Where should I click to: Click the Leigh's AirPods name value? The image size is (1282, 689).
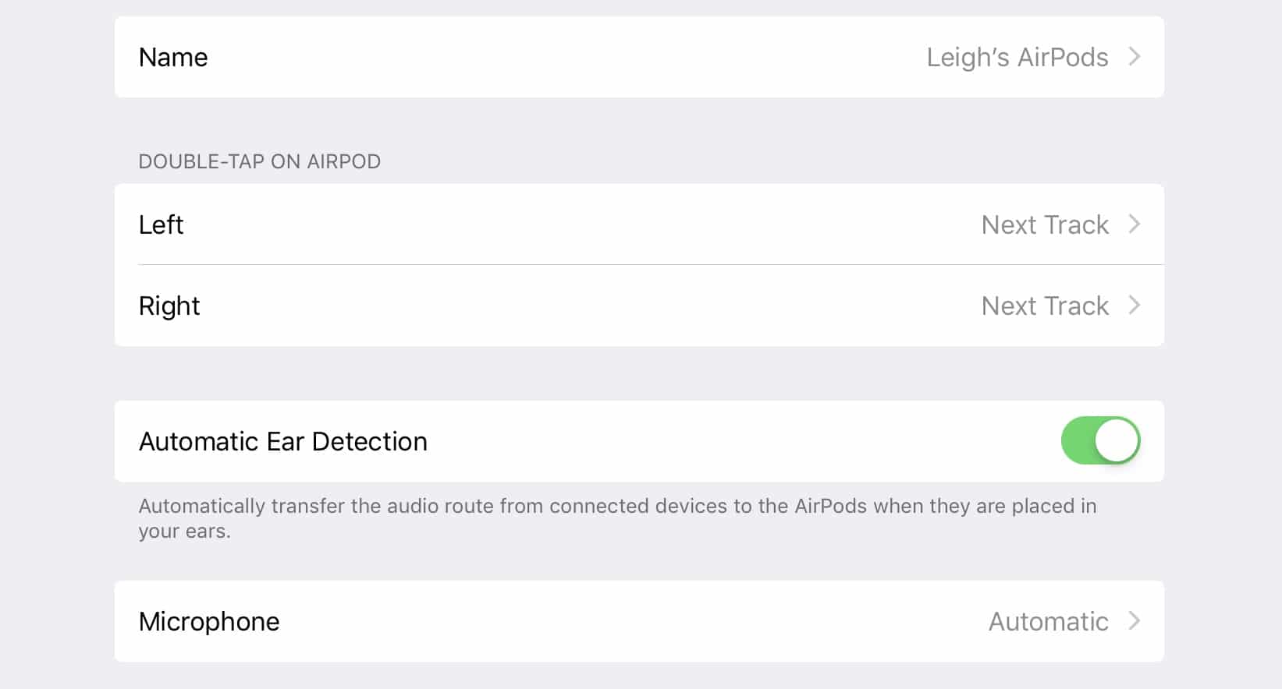click(1017, 58)
